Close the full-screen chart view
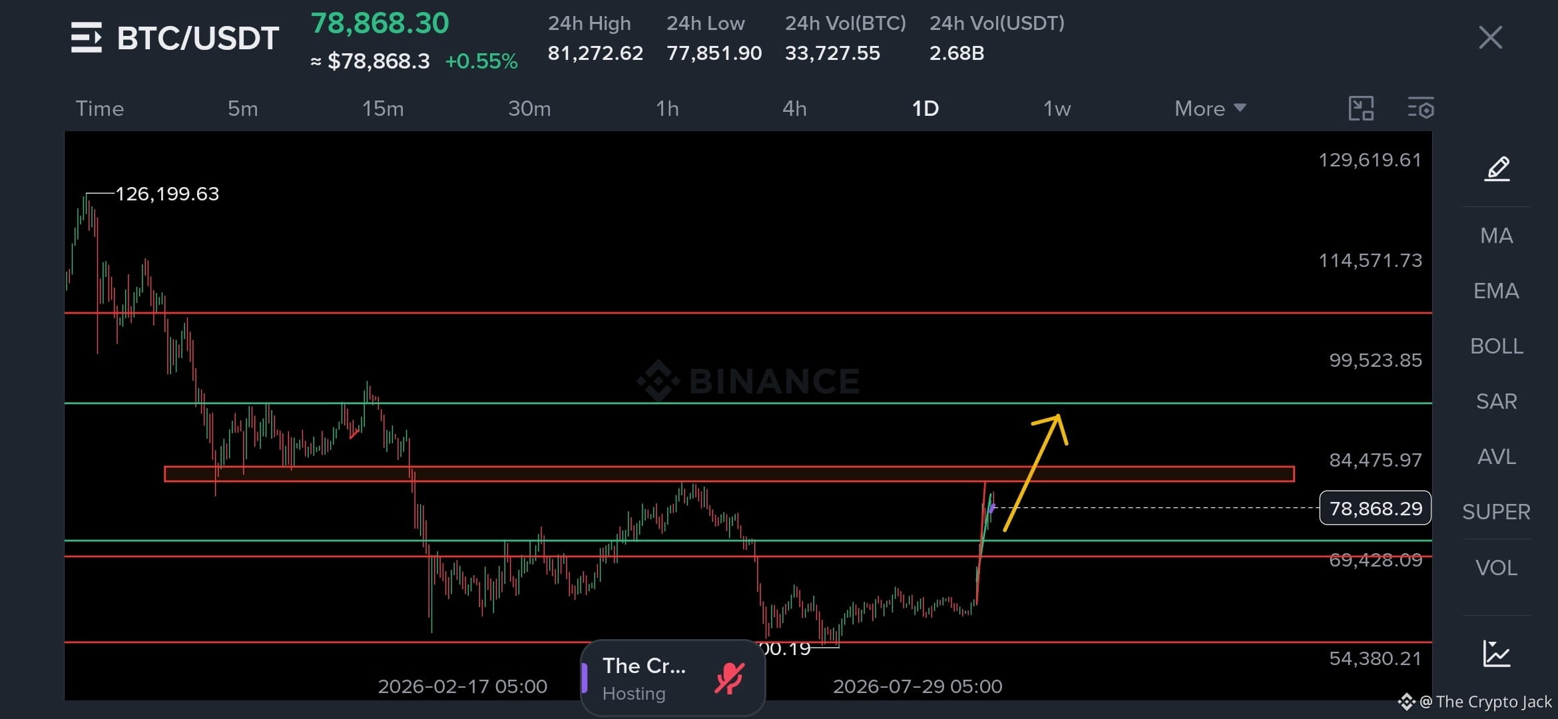The width and height of the screenshot is (1558, 719). (1490, 37)
